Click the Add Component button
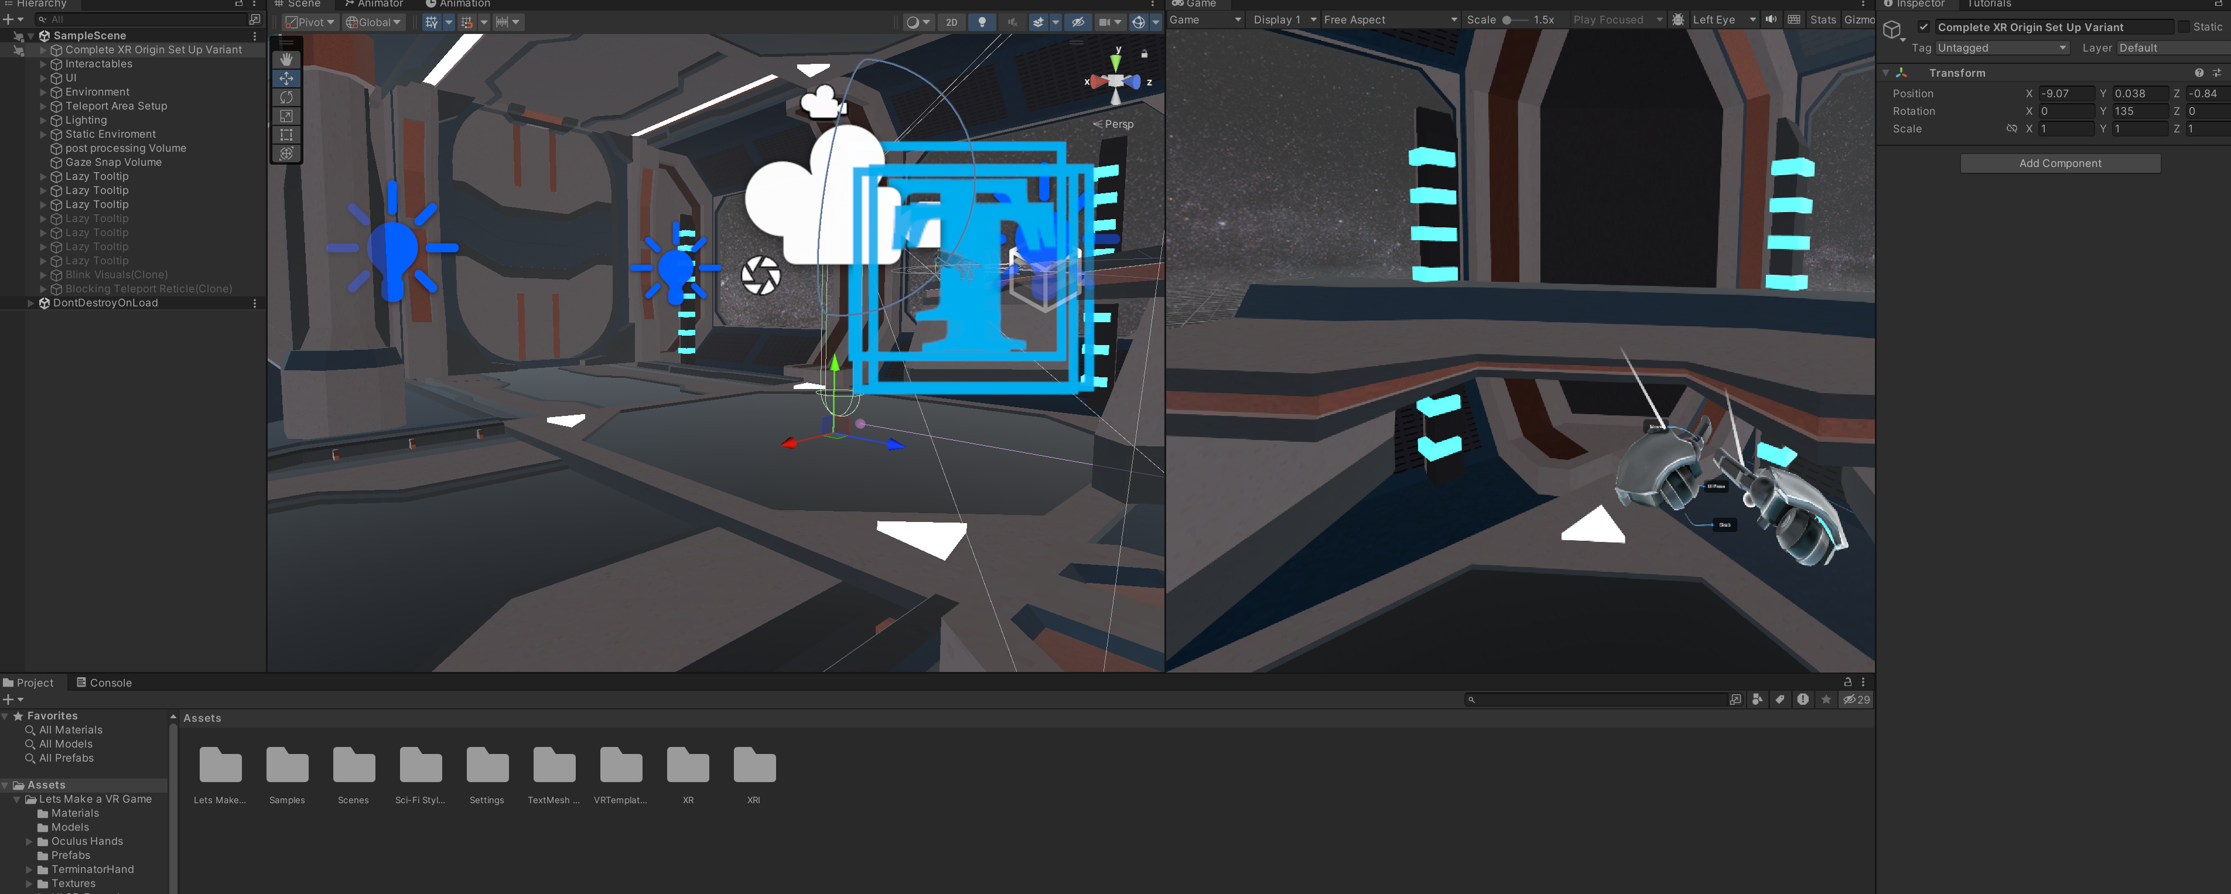2231x894 pixels. pyautogui.click(x=2059, y=163)
